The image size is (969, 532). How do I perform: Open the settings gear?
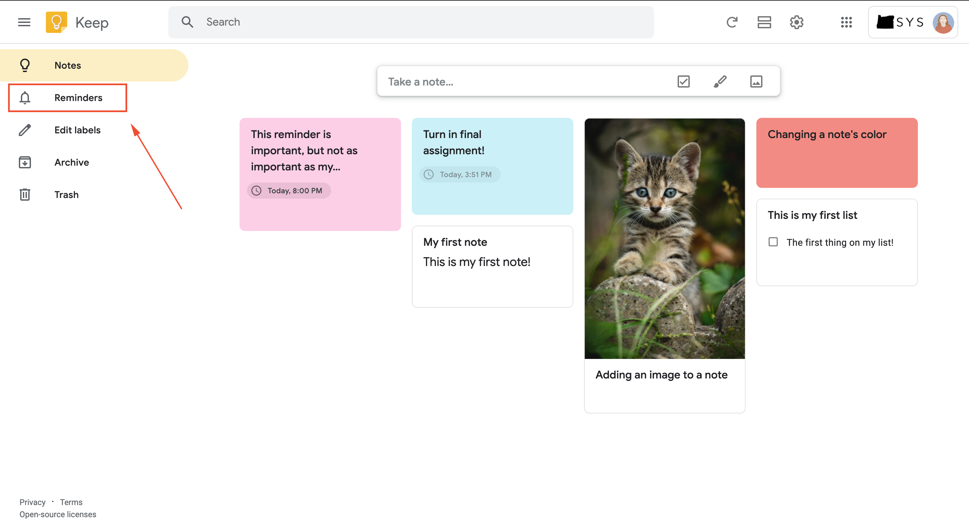(x=796, y=22)
